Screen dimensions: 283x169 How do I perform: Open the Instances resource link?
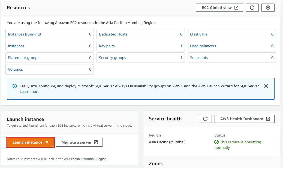[x=16, y=46]
